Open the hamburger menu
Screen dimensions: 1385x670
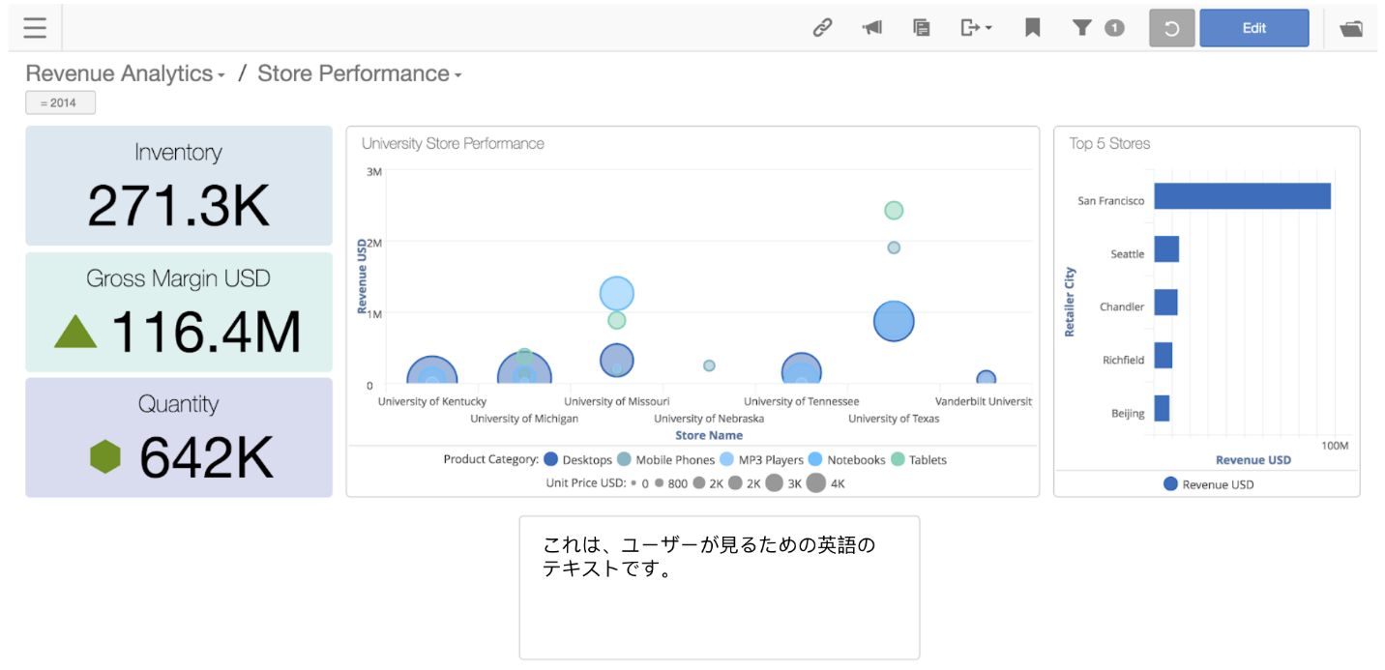(35, 28)
